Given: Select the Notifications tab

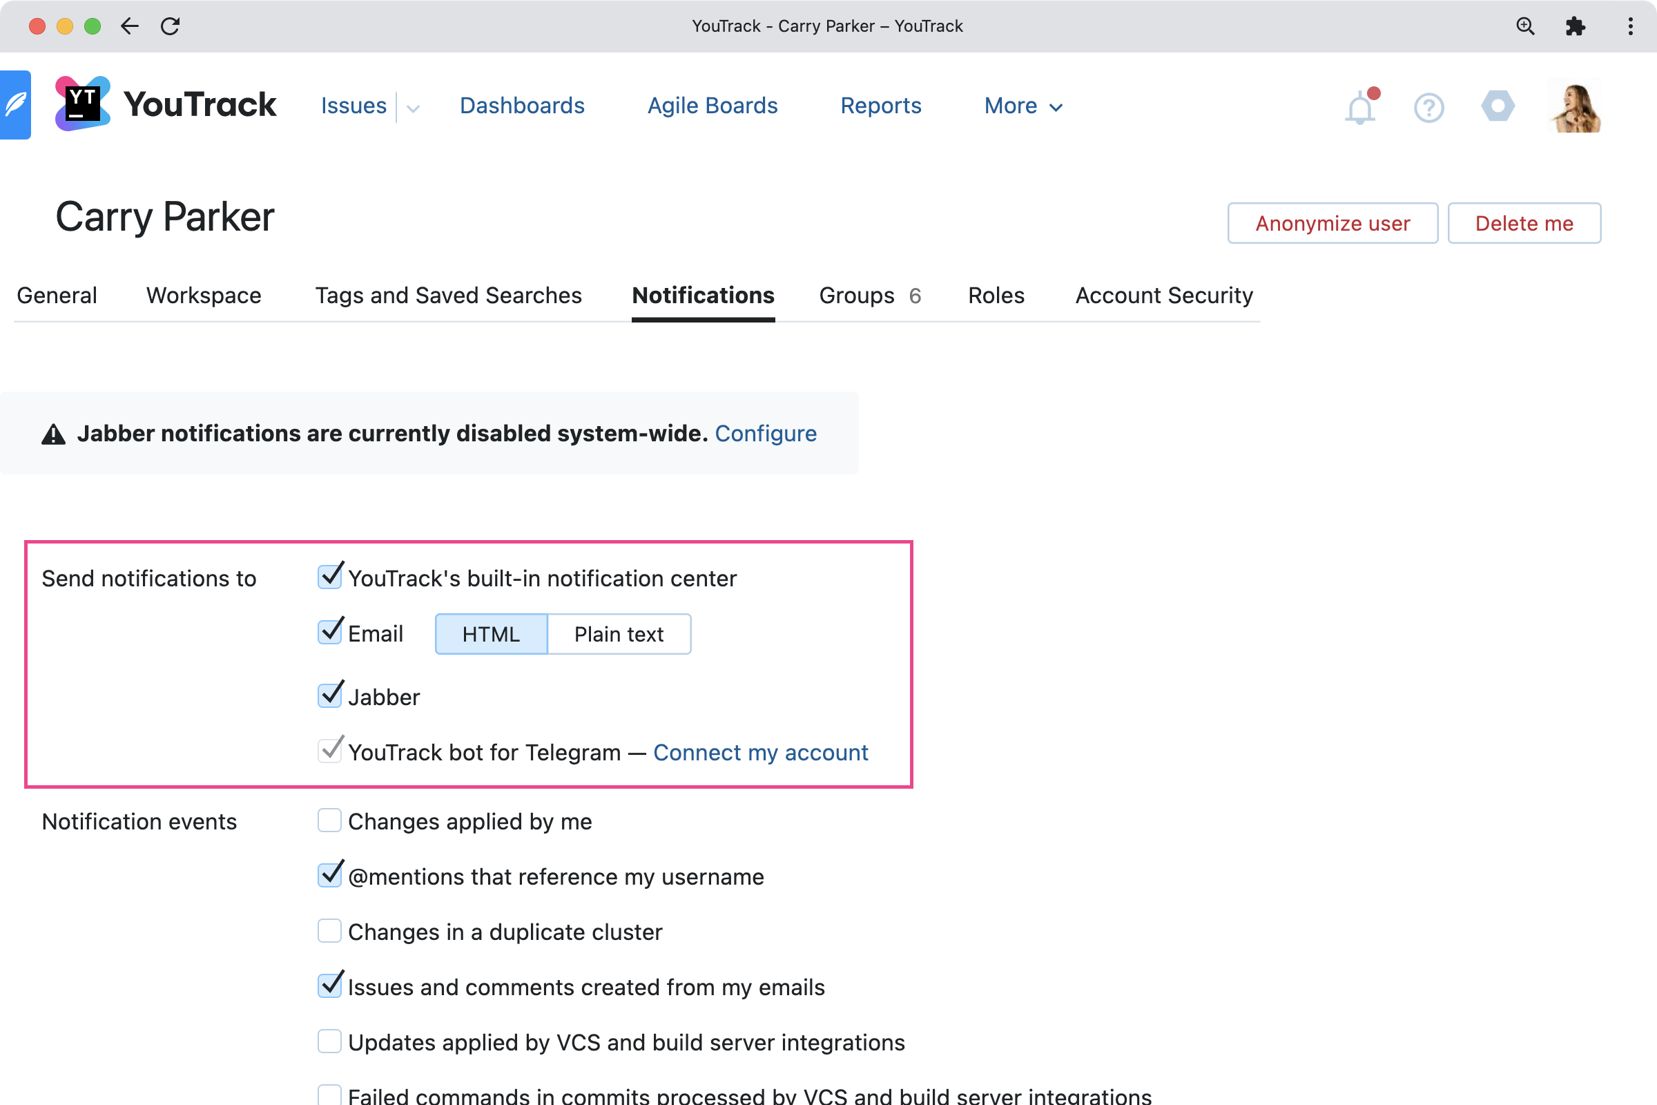Looking at the screenshot, I should (x=703, y=296).
